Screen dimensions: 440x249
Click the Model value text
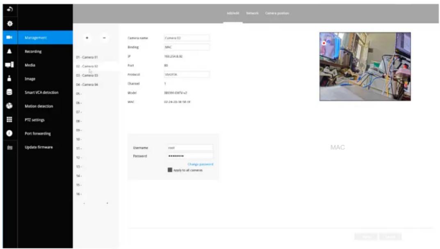176,93
